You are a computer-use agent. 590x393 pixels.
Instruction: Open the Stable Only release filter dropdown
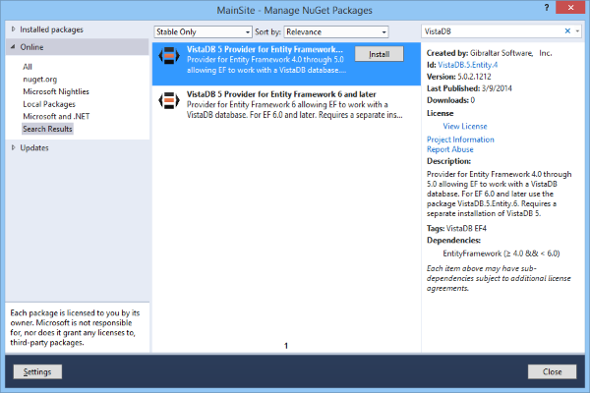[x=203, y=32]
